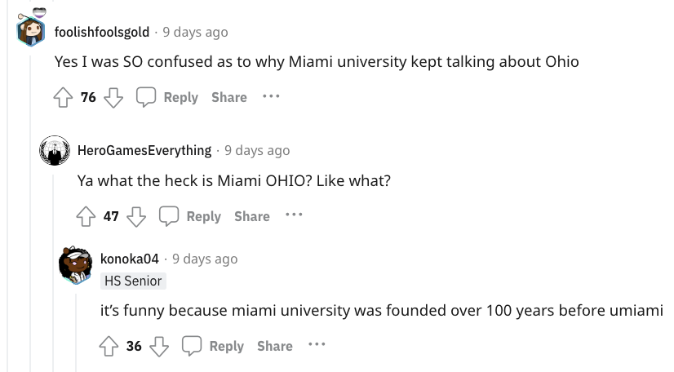Image resolution: width=674 pixels, height=372 pixels.
Task: Open more options on foolishfoolsgold's comment
Action: (x=271, y=97)
